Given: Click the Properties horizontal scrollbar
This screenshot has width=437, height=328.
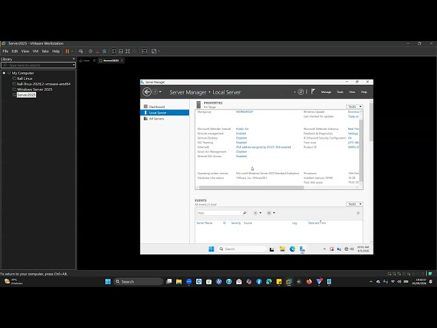Looking at the screenshot, I should pyautogui.click(x=251, y=187).
